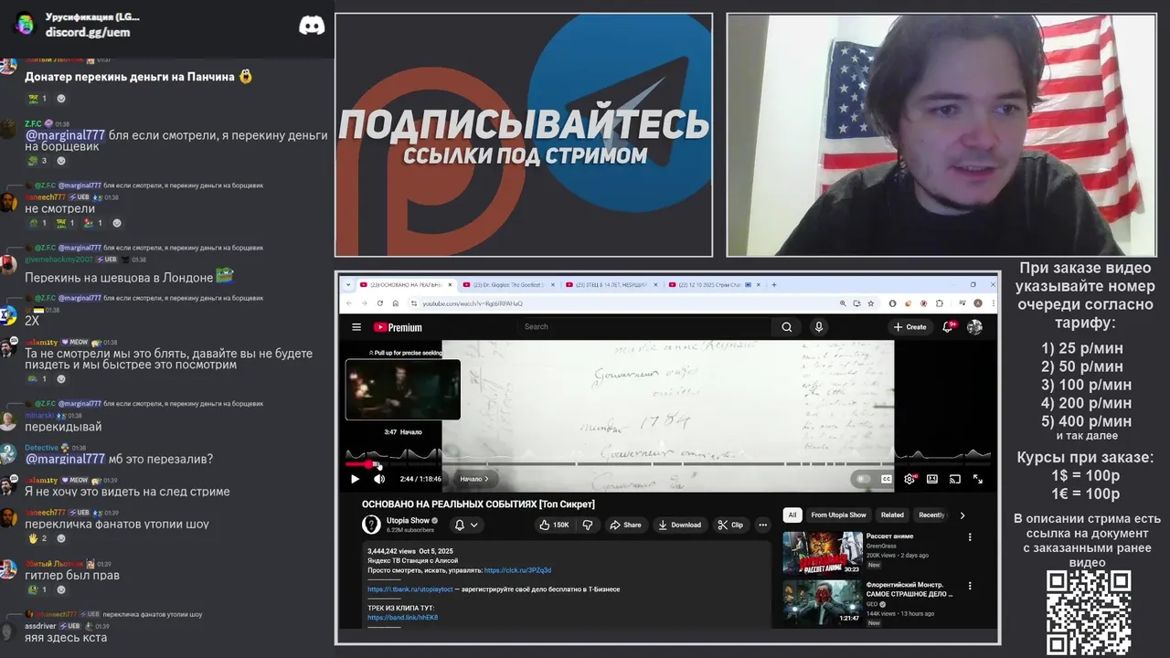Open the l.tbank.ru/utopiaytoct link
1170x658 pixels.
tap(409, 589)
